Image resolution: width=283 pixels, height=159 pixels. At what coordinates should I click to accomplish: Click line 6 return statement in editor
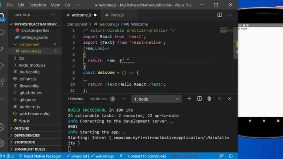pyautogui.click(x=108, y=61)
